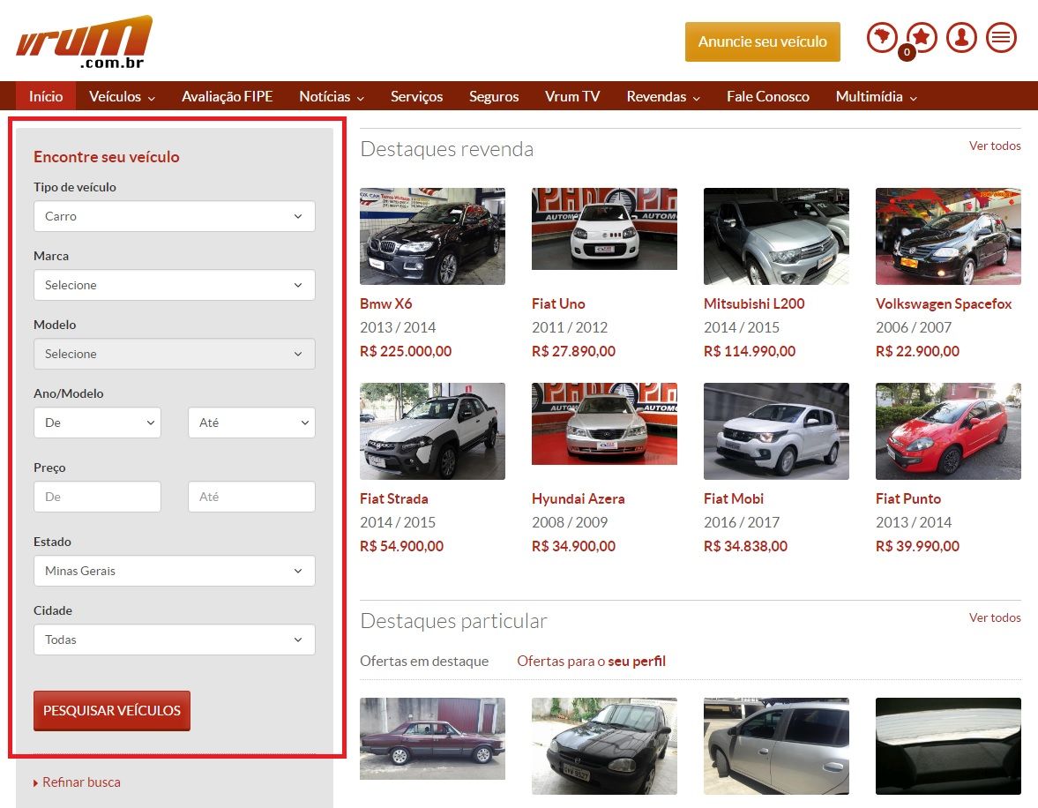This screenshot has width=1038, height=808.
Task: Open the black Chevrolet hatchback listing photo
Action: (x=604, y=745)
